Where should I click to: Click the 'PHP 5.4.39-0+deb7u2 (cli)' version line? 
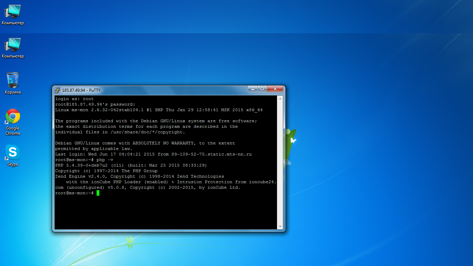point(131,166)
